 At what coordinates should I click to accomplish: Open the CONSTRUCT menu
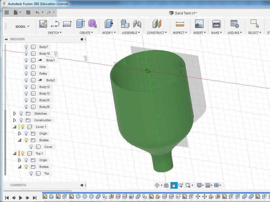point(157,33)
